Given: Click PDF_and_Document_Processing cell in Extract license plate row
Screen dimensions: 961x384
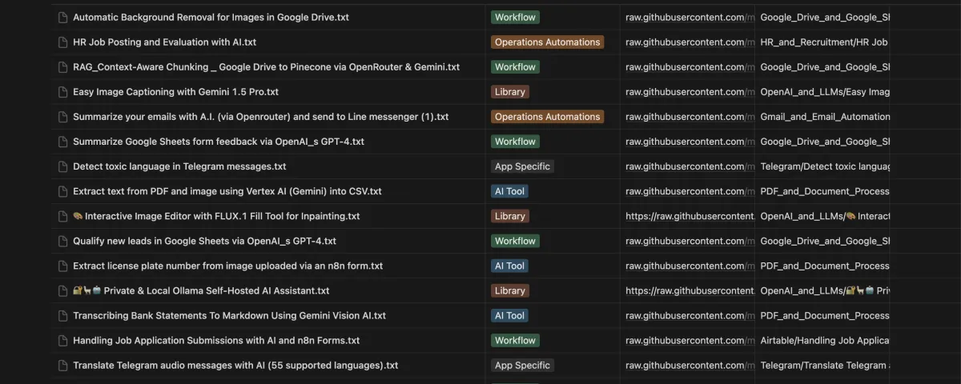Looking at the screenshot, I should coord(825,266).
